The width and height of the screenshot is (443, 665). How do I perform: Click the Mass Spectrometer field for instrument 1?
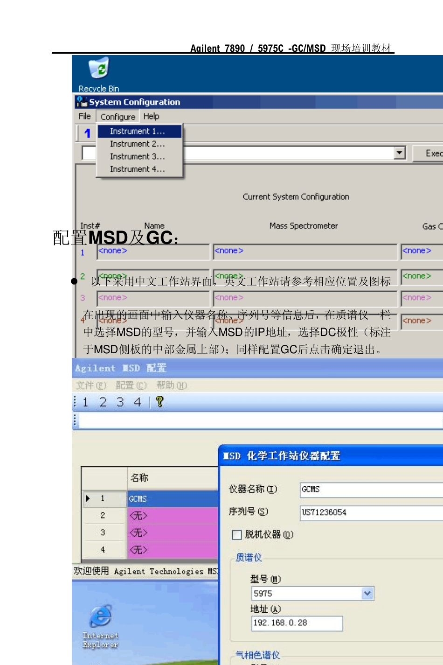tap(305, 252)
